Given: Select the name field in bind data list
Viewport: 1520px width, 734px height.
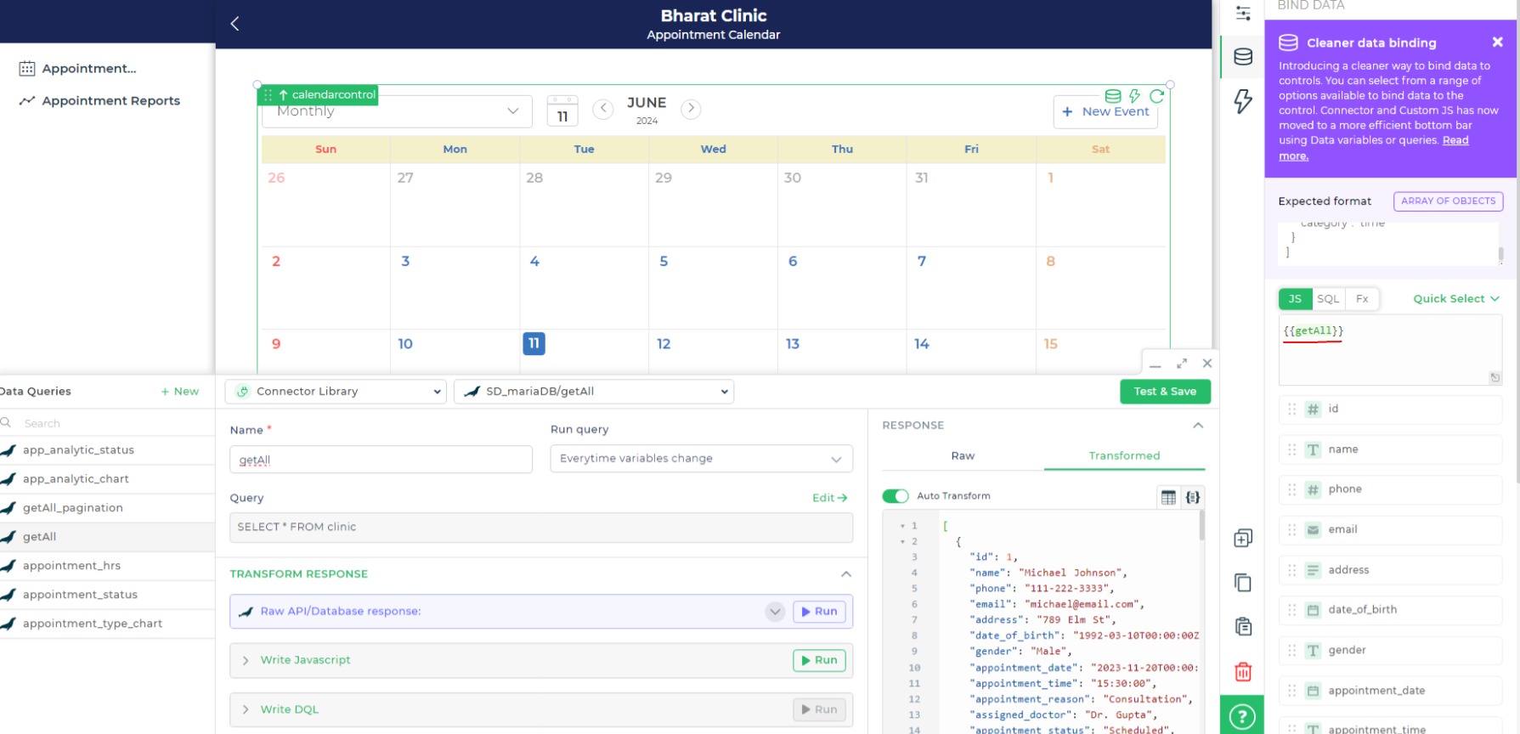Looking at the screenshot, I should point(1390,449).
